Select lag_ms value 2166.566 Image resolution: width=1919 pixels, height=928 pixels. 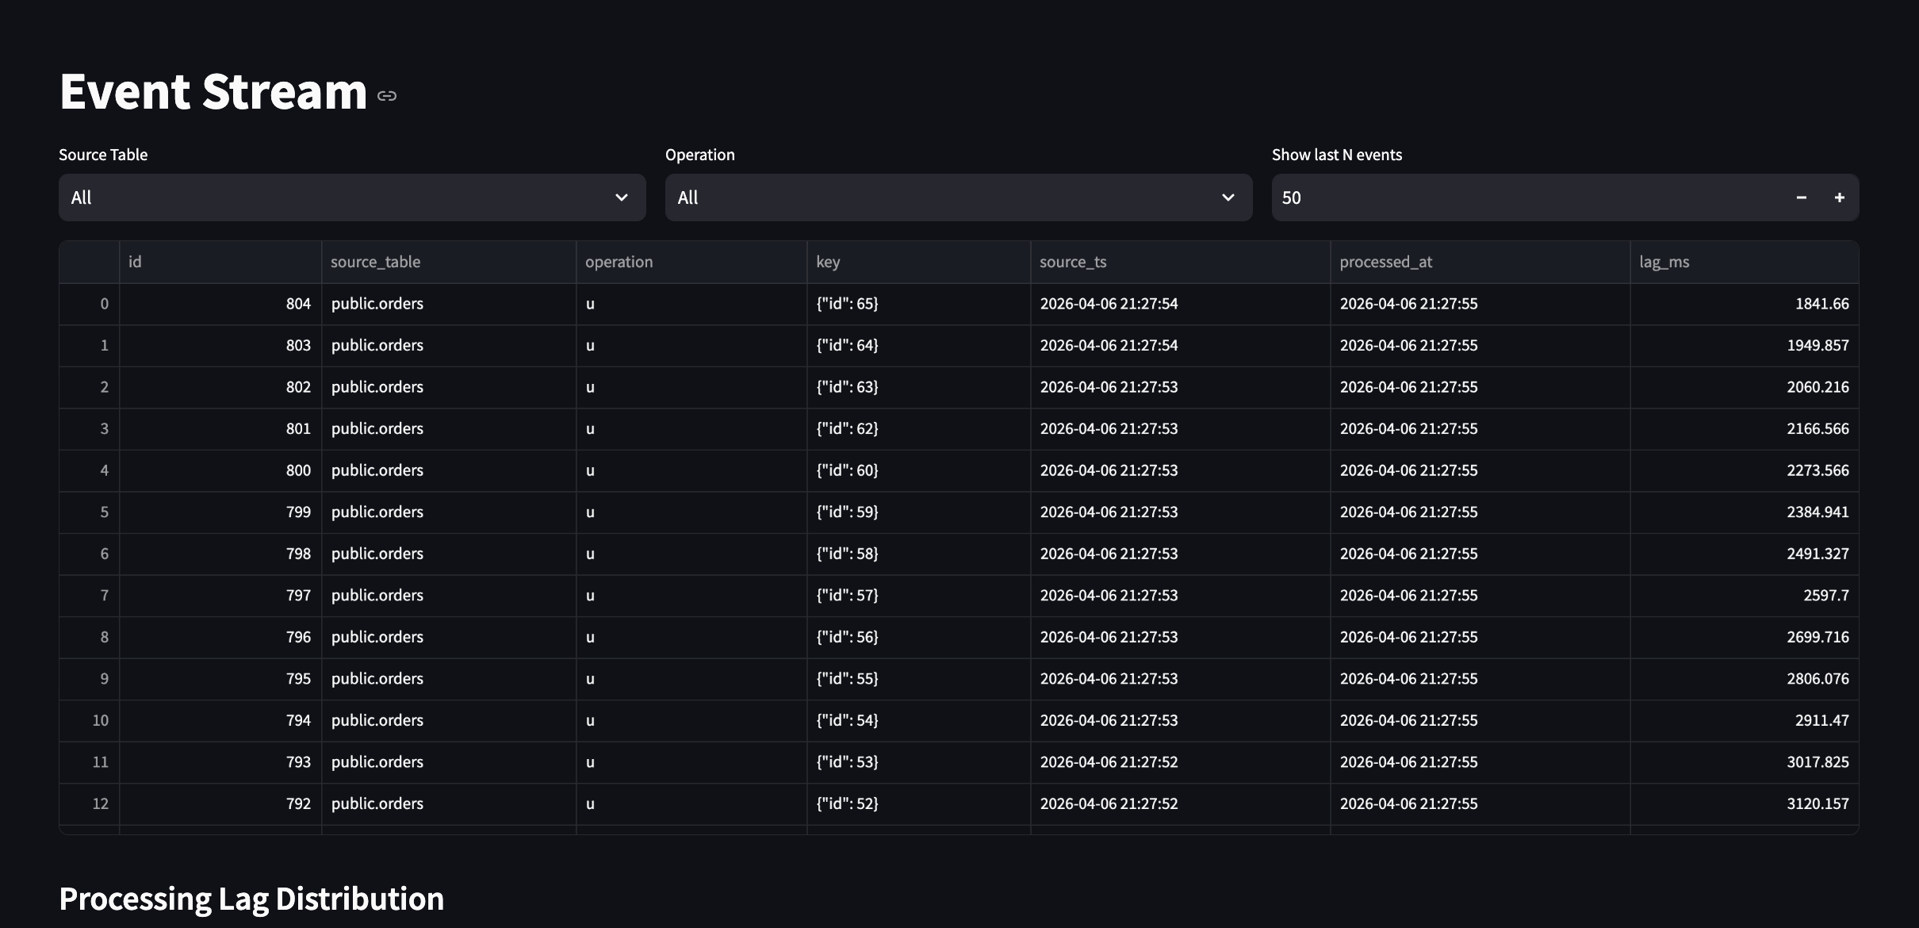point(1745,428)
